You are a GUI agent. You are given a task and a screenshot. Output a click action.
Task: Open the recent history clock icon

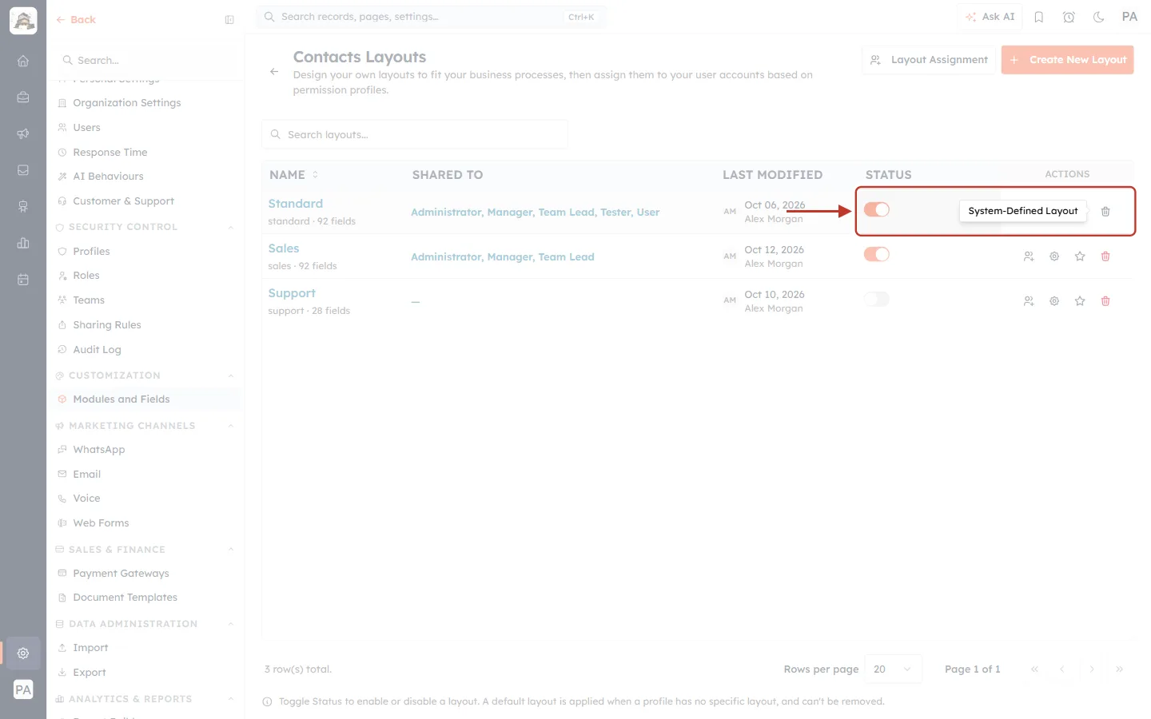pyautogui.click(x=1069, y=17)
